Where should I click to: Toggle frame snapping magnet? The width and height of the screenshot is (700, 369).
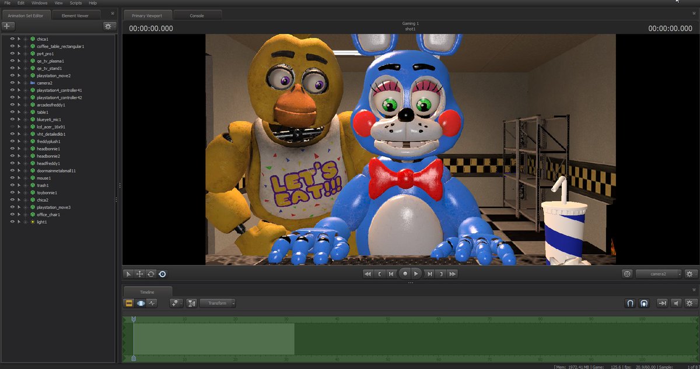pyautogui.click(x=643, y=303)
